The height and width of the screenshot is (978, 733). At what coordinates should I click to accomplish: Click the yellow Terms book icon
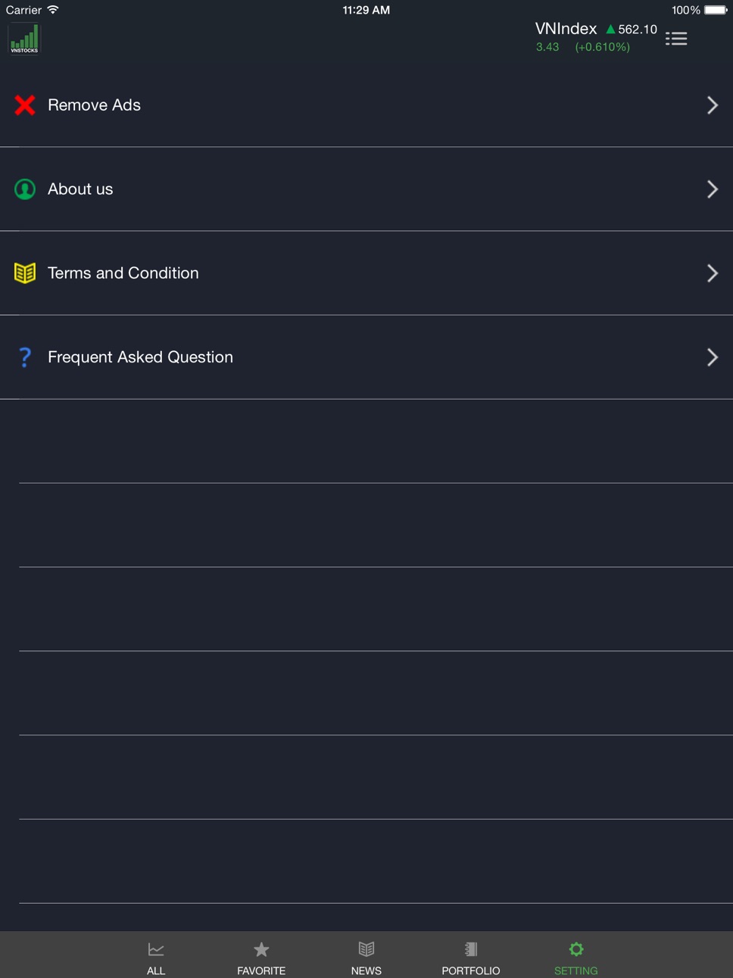coord(25,273)
